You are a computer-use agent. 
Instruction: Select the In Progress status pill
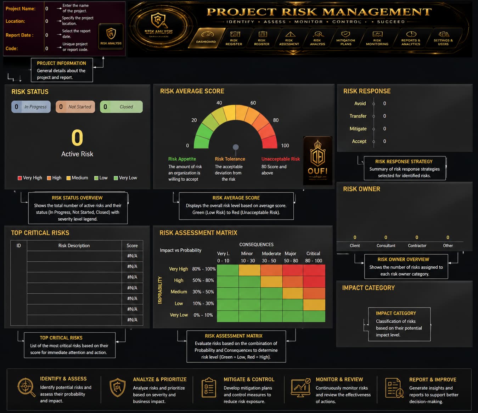click(x=31, y=107)
